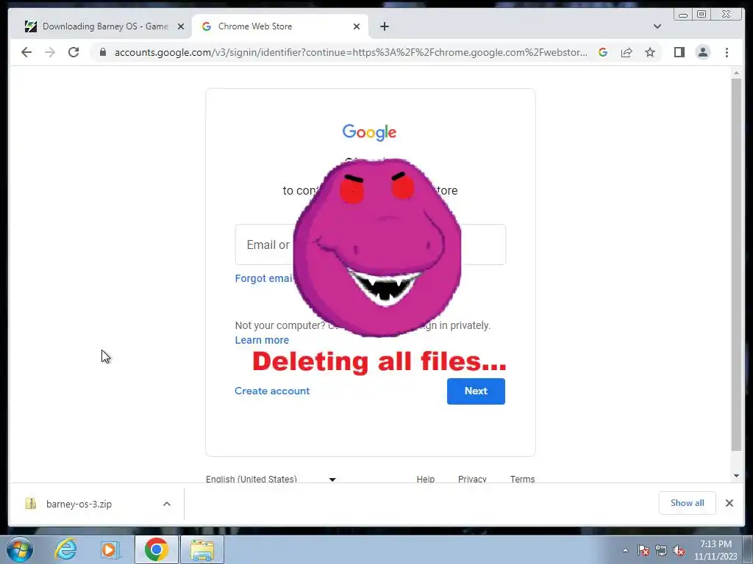Expand the tab search chevron
This screenshot has width=753, height=564.
coord(657,26)
